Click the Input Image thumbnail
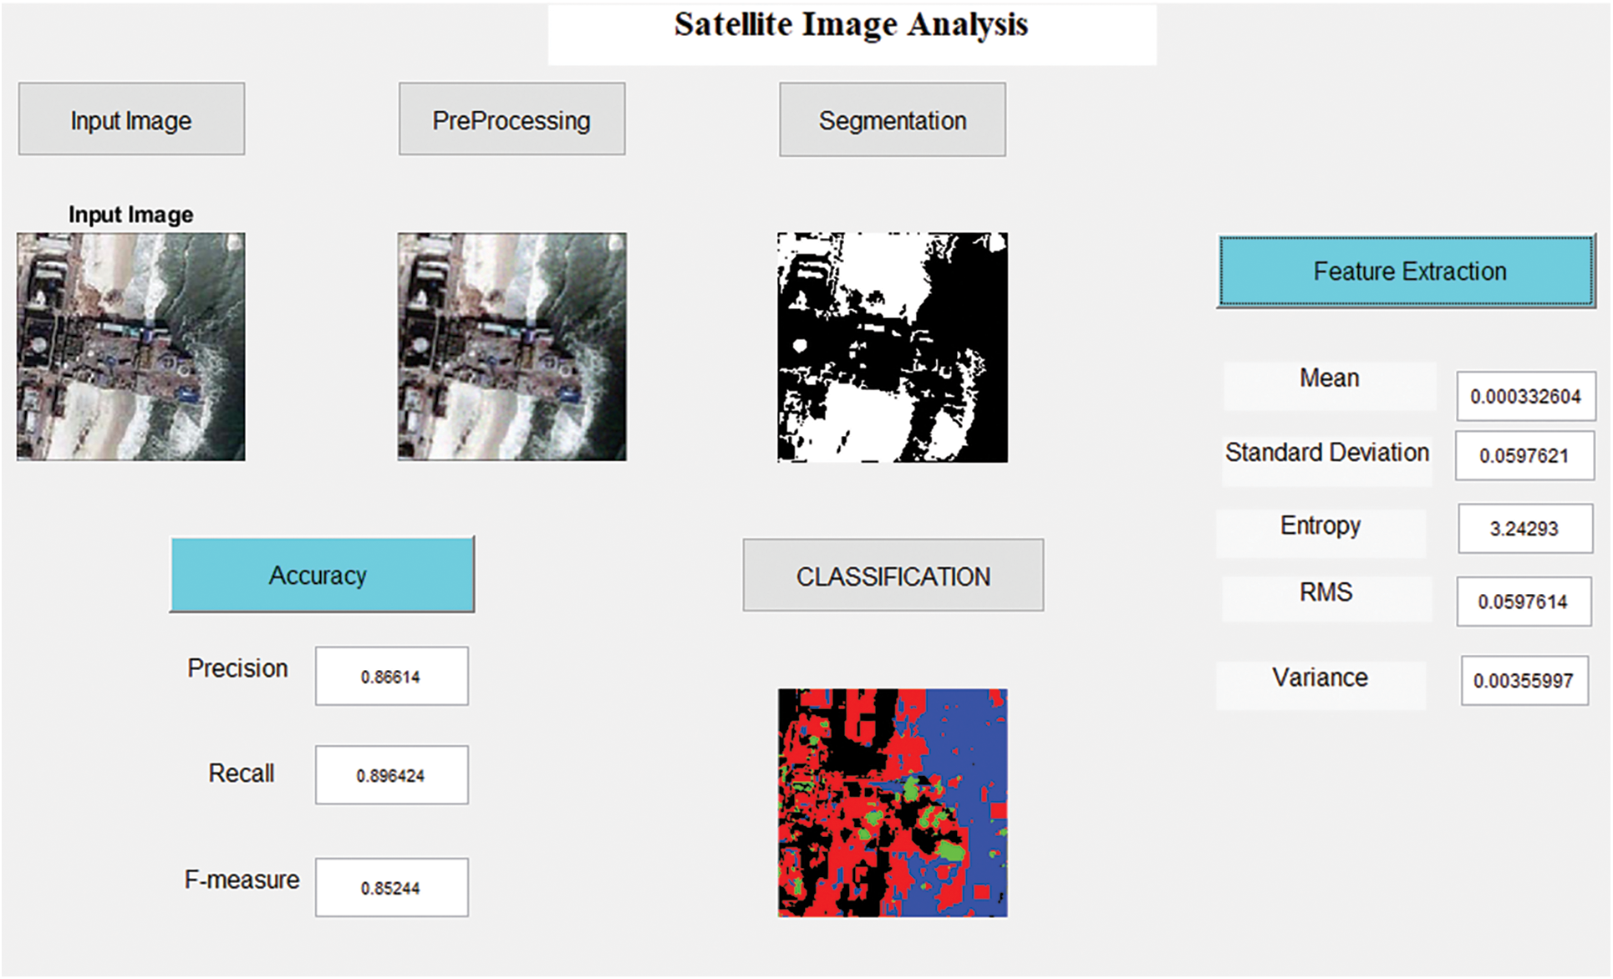The width and height of the screenshot is (1613, 979). tap(131, 345)
